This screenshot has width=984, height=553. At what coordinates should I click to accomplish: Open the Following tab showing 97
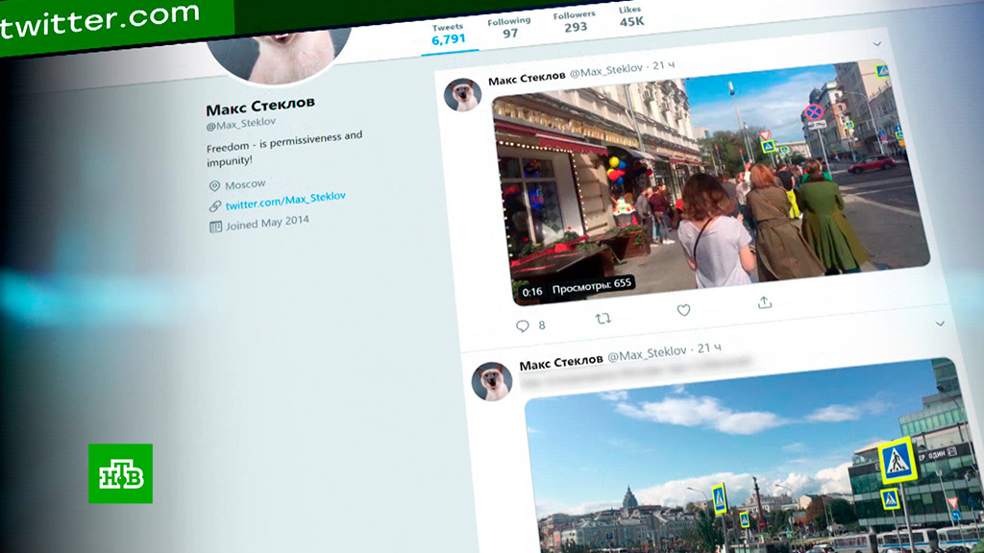tap(509, 27)
